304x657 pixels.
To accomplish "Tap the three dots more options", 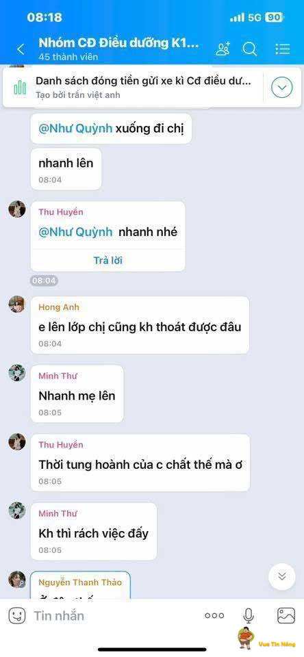I will (214, 615).
